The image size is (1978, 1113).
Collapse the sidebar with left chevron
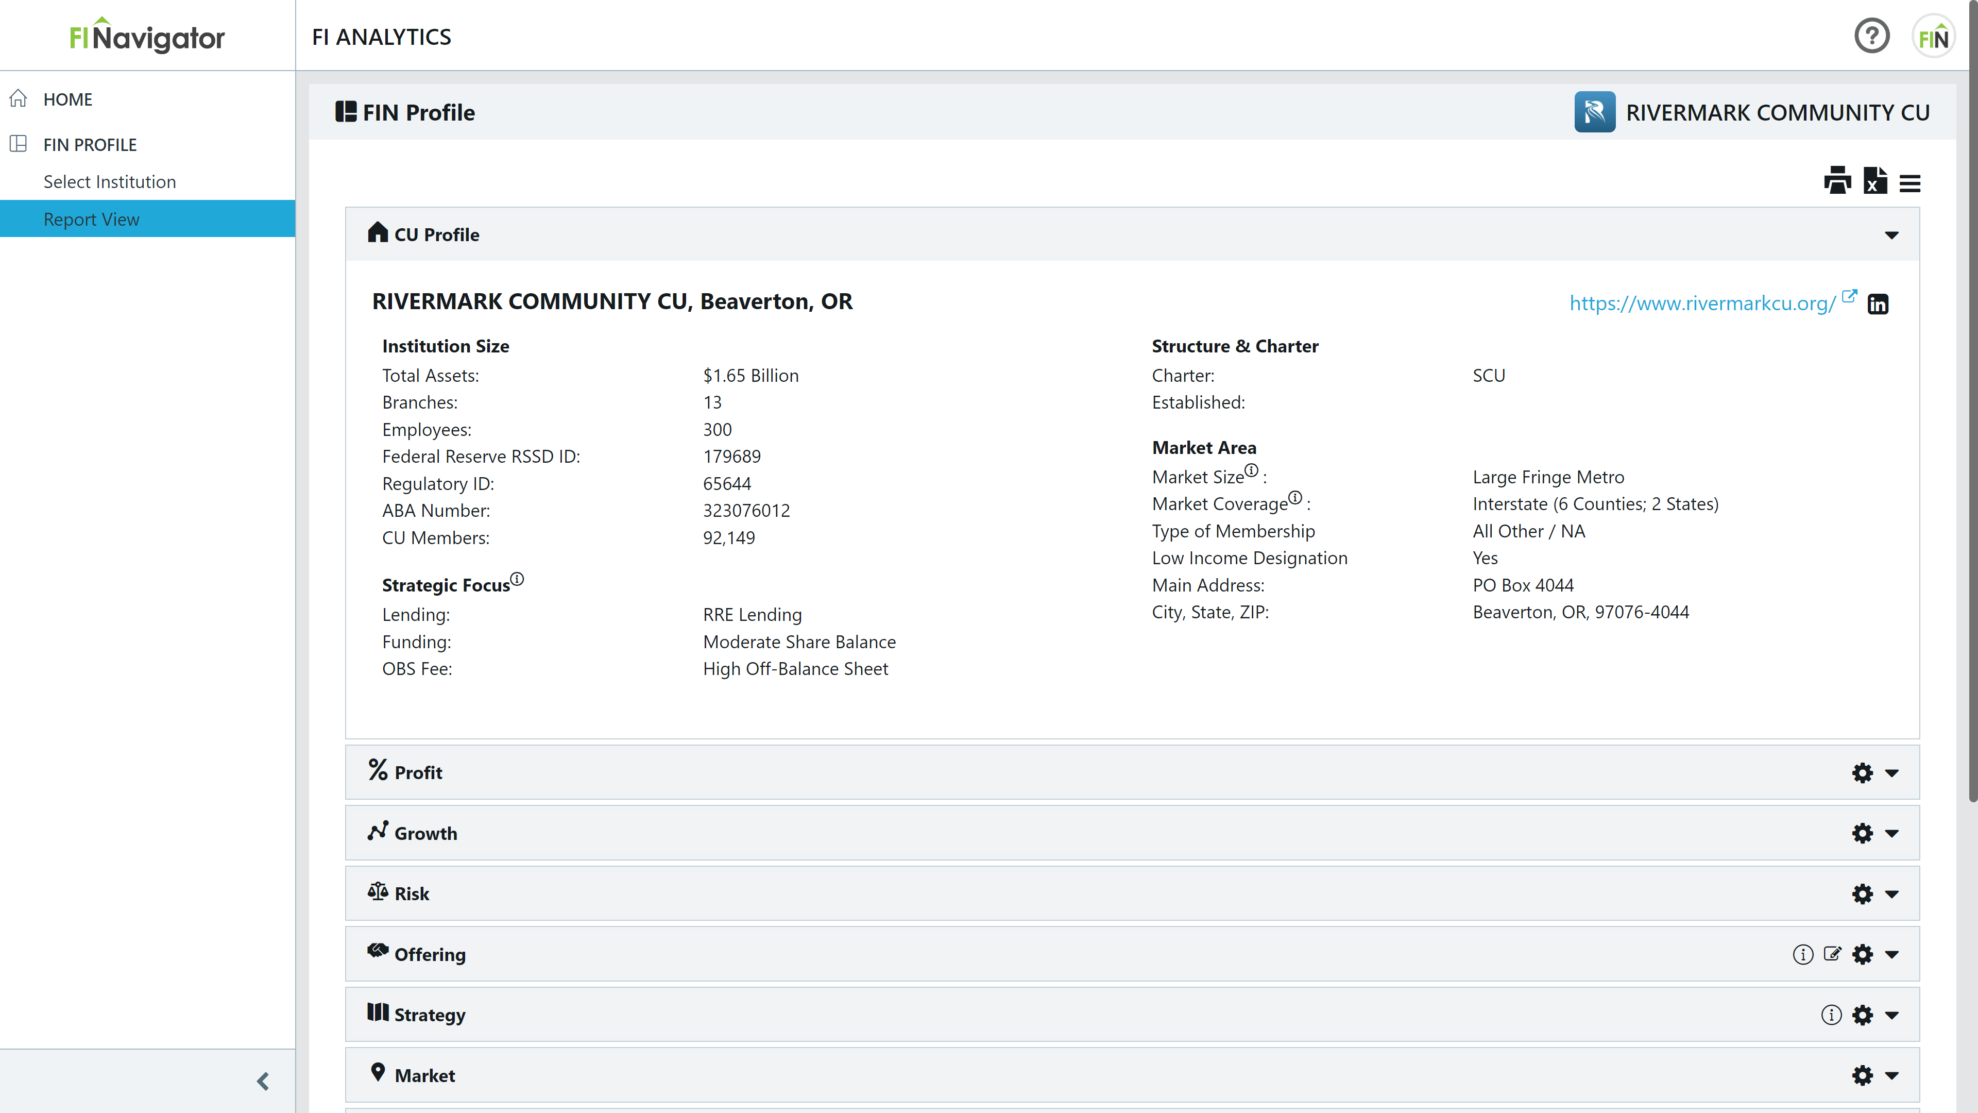point(263,1082)
